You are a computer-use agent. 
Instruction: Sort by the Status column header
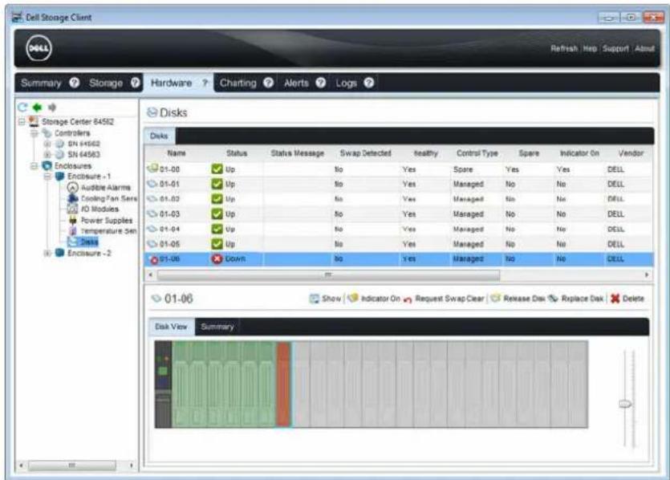click(x=236, y=153)
